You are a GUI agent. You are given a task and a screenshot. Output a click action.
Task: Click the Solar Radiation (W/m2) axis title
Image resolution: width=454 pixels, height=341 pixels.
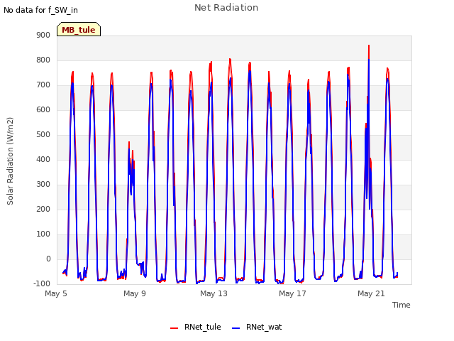(x=10, y=161)
